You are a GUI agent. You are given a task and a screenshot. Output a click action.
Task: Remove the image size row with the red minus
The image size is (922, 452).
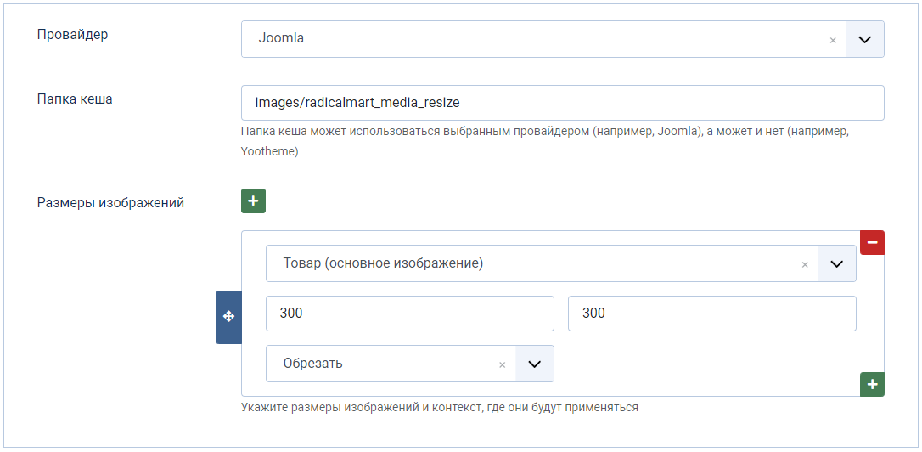[873, 242]
